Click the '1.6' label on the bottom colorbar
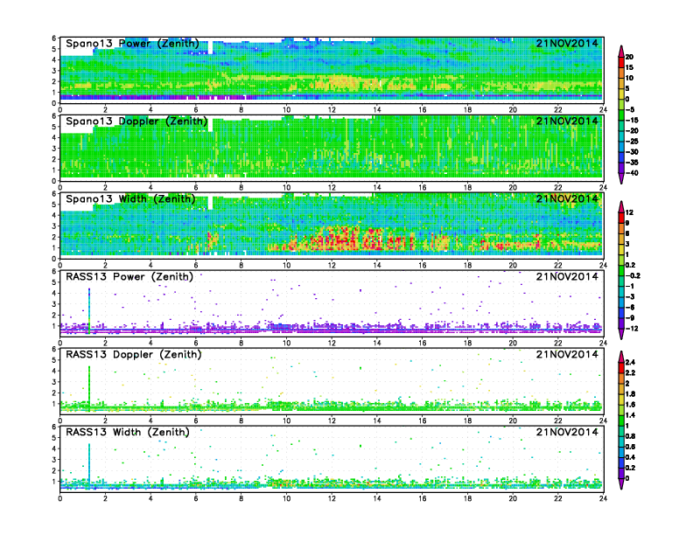693x535 pixels. tap(631, 405)
